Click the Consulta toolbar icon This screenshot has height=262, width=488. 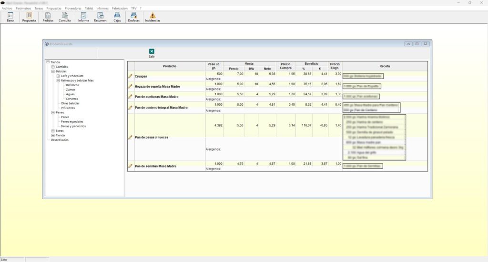click(65, 17)
